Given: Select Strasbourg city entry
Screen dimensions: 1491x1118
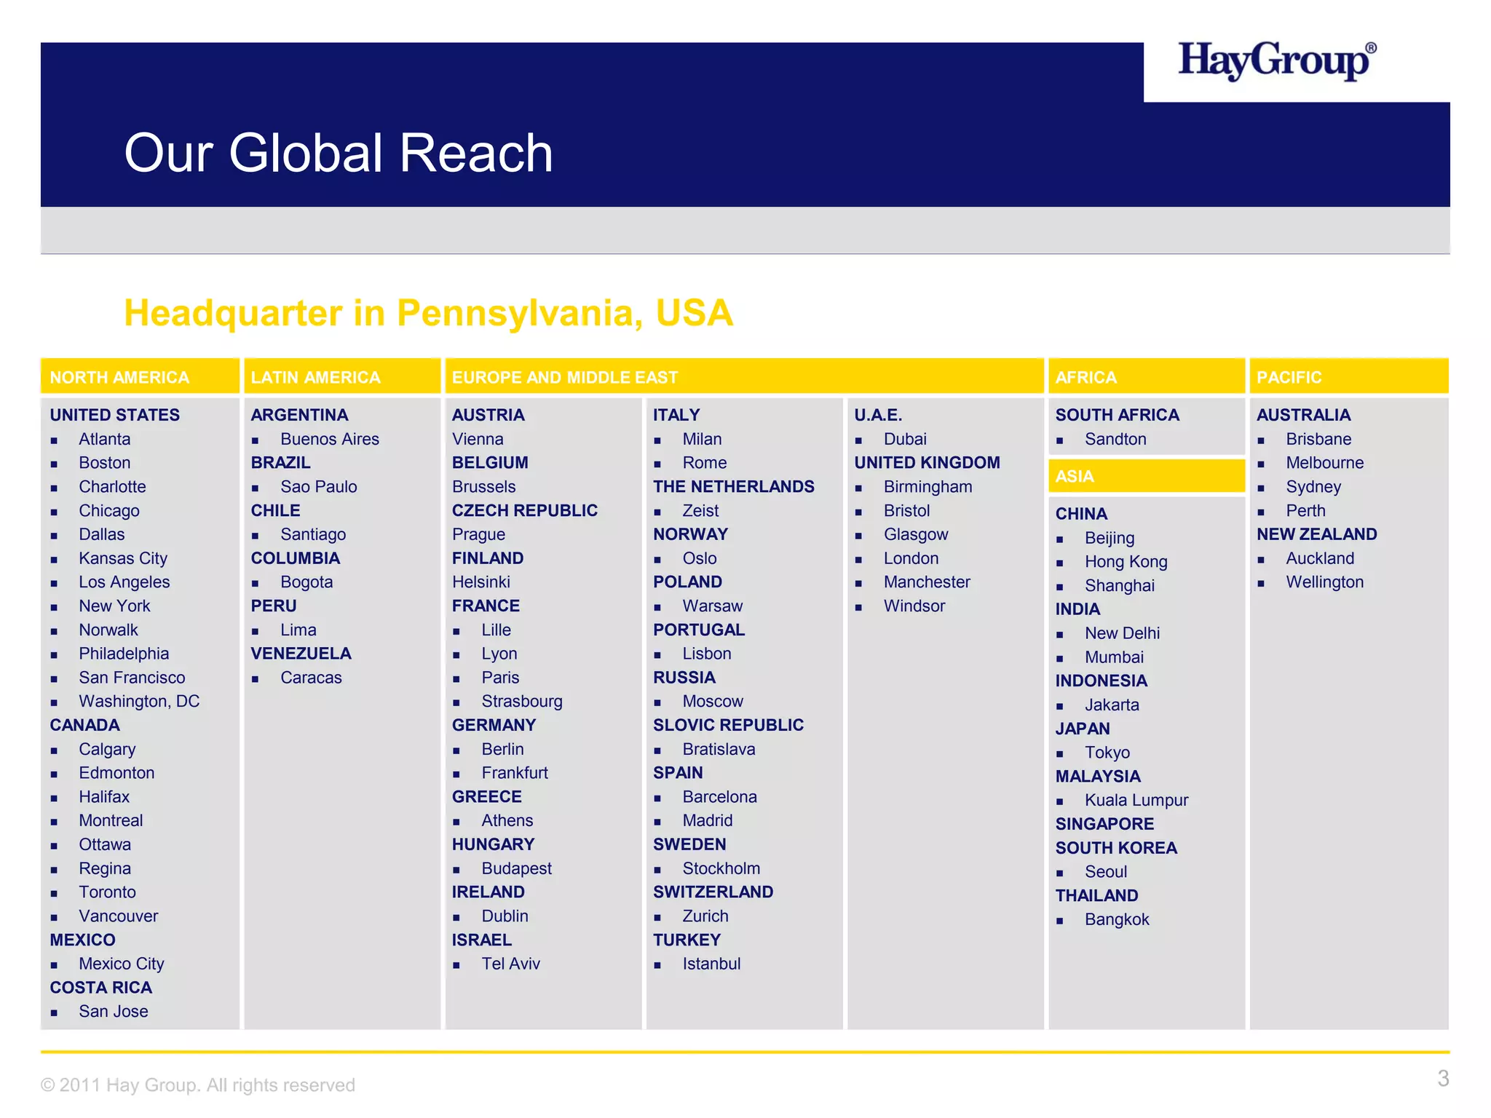Looking at the screenshot, I should (x=522, y=702).
